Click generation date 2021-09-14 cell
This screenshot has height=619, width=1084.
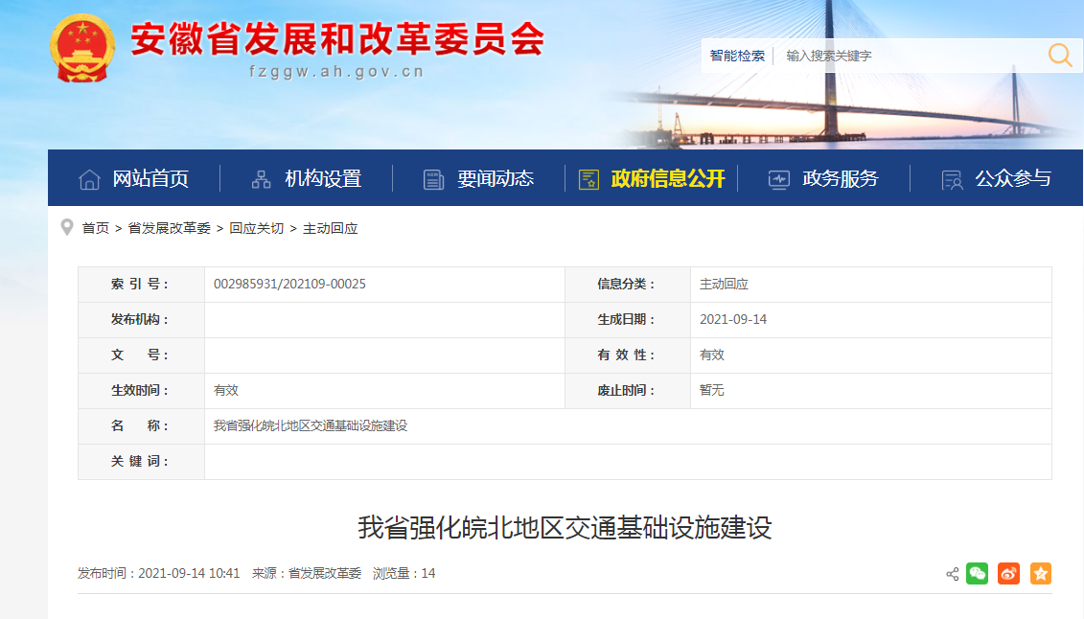(871, 319)
